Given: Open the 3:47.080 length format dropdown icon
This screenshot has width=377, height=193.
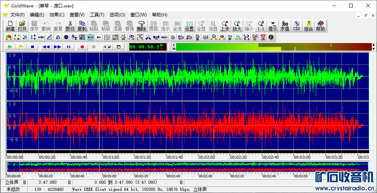Looking at the screenshot, I should click(x=69, y=183).
